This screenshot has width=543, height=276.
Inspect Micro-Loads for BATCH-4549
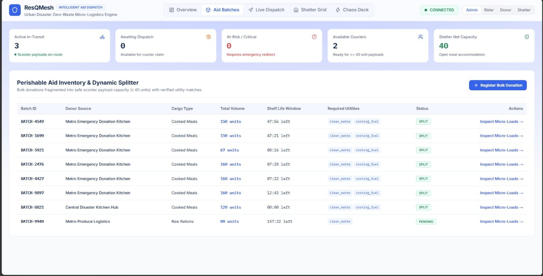tap(501, 122)
